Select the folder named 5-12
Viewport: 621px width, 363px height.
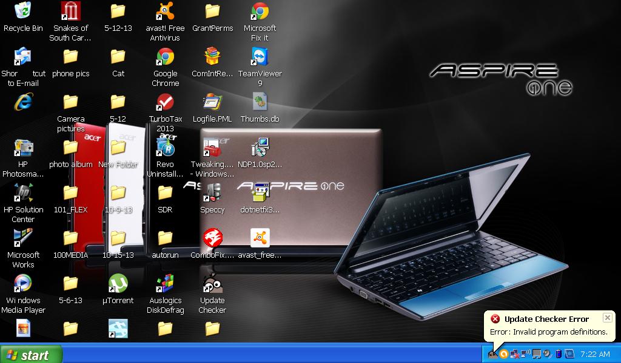pyautogui.click(x=118, y=102)
